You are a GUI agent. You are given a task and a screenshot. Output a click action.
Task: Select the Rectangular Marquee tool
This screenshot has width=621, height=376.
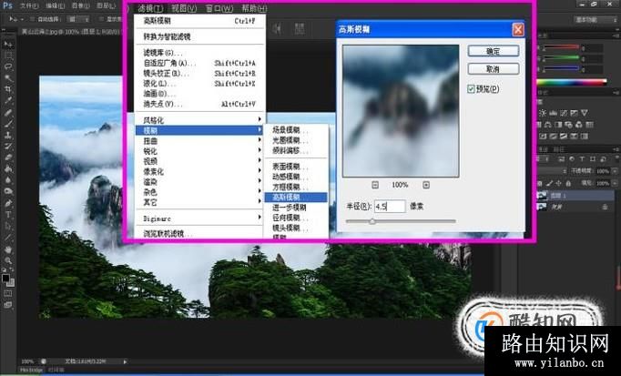pos(8,56)
